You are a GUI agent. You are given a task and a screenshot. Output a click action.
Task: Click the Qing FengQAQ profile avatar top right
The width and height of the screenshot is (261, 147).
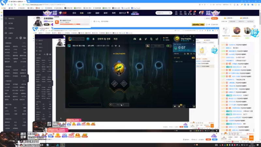click(x=177, y=39)
